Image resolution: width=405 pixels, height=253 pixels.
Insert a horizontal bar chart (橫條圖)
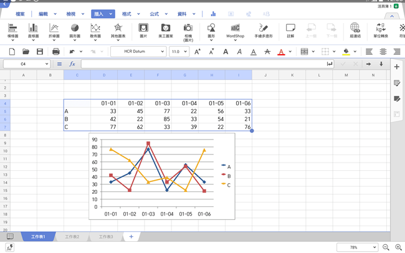12,31
